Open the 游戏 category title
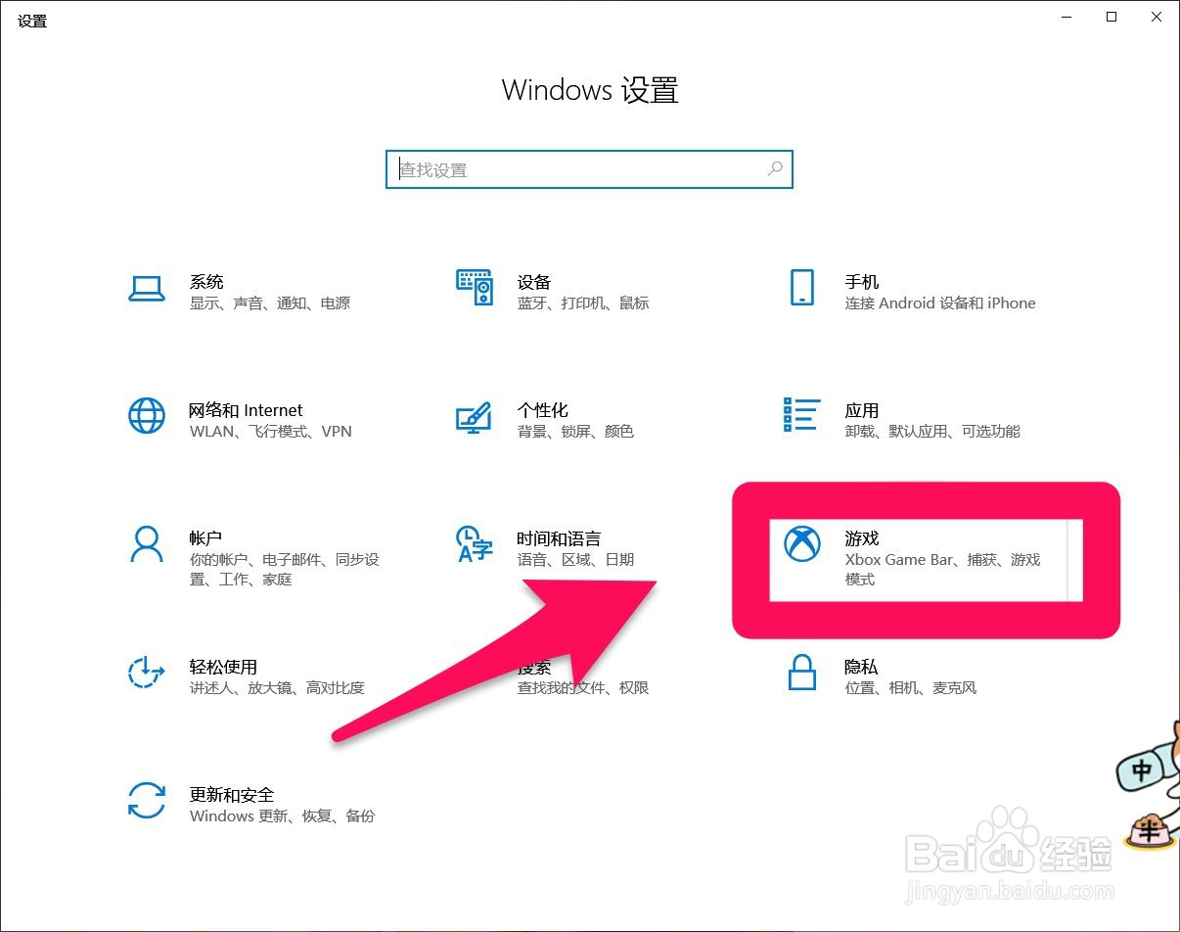Viewport: 1180px width, 932px height. (862, 538)
